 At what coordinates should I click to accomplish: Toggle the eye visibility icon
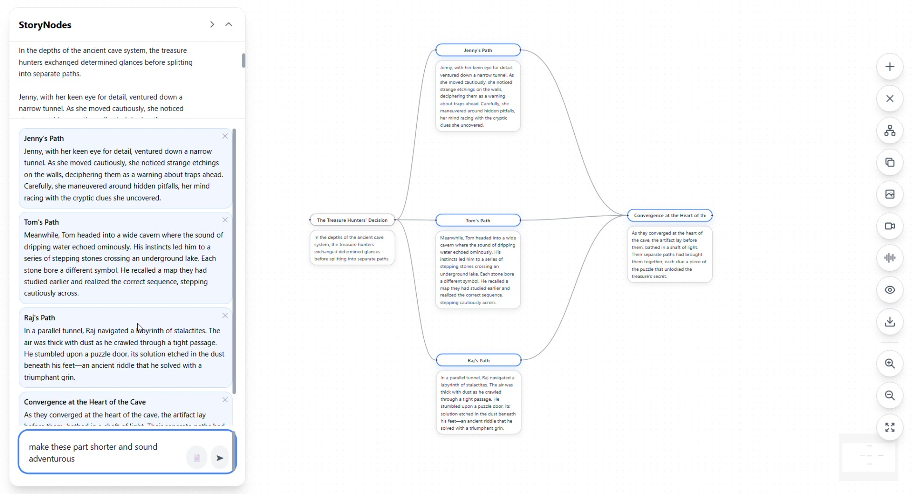[889, 290]
